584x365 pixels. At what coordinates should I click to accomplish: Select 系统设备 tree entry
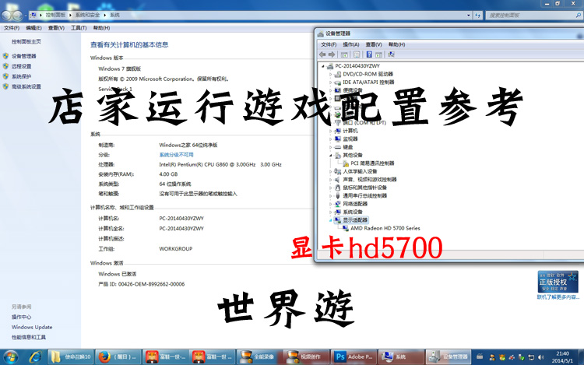point(352,212)
